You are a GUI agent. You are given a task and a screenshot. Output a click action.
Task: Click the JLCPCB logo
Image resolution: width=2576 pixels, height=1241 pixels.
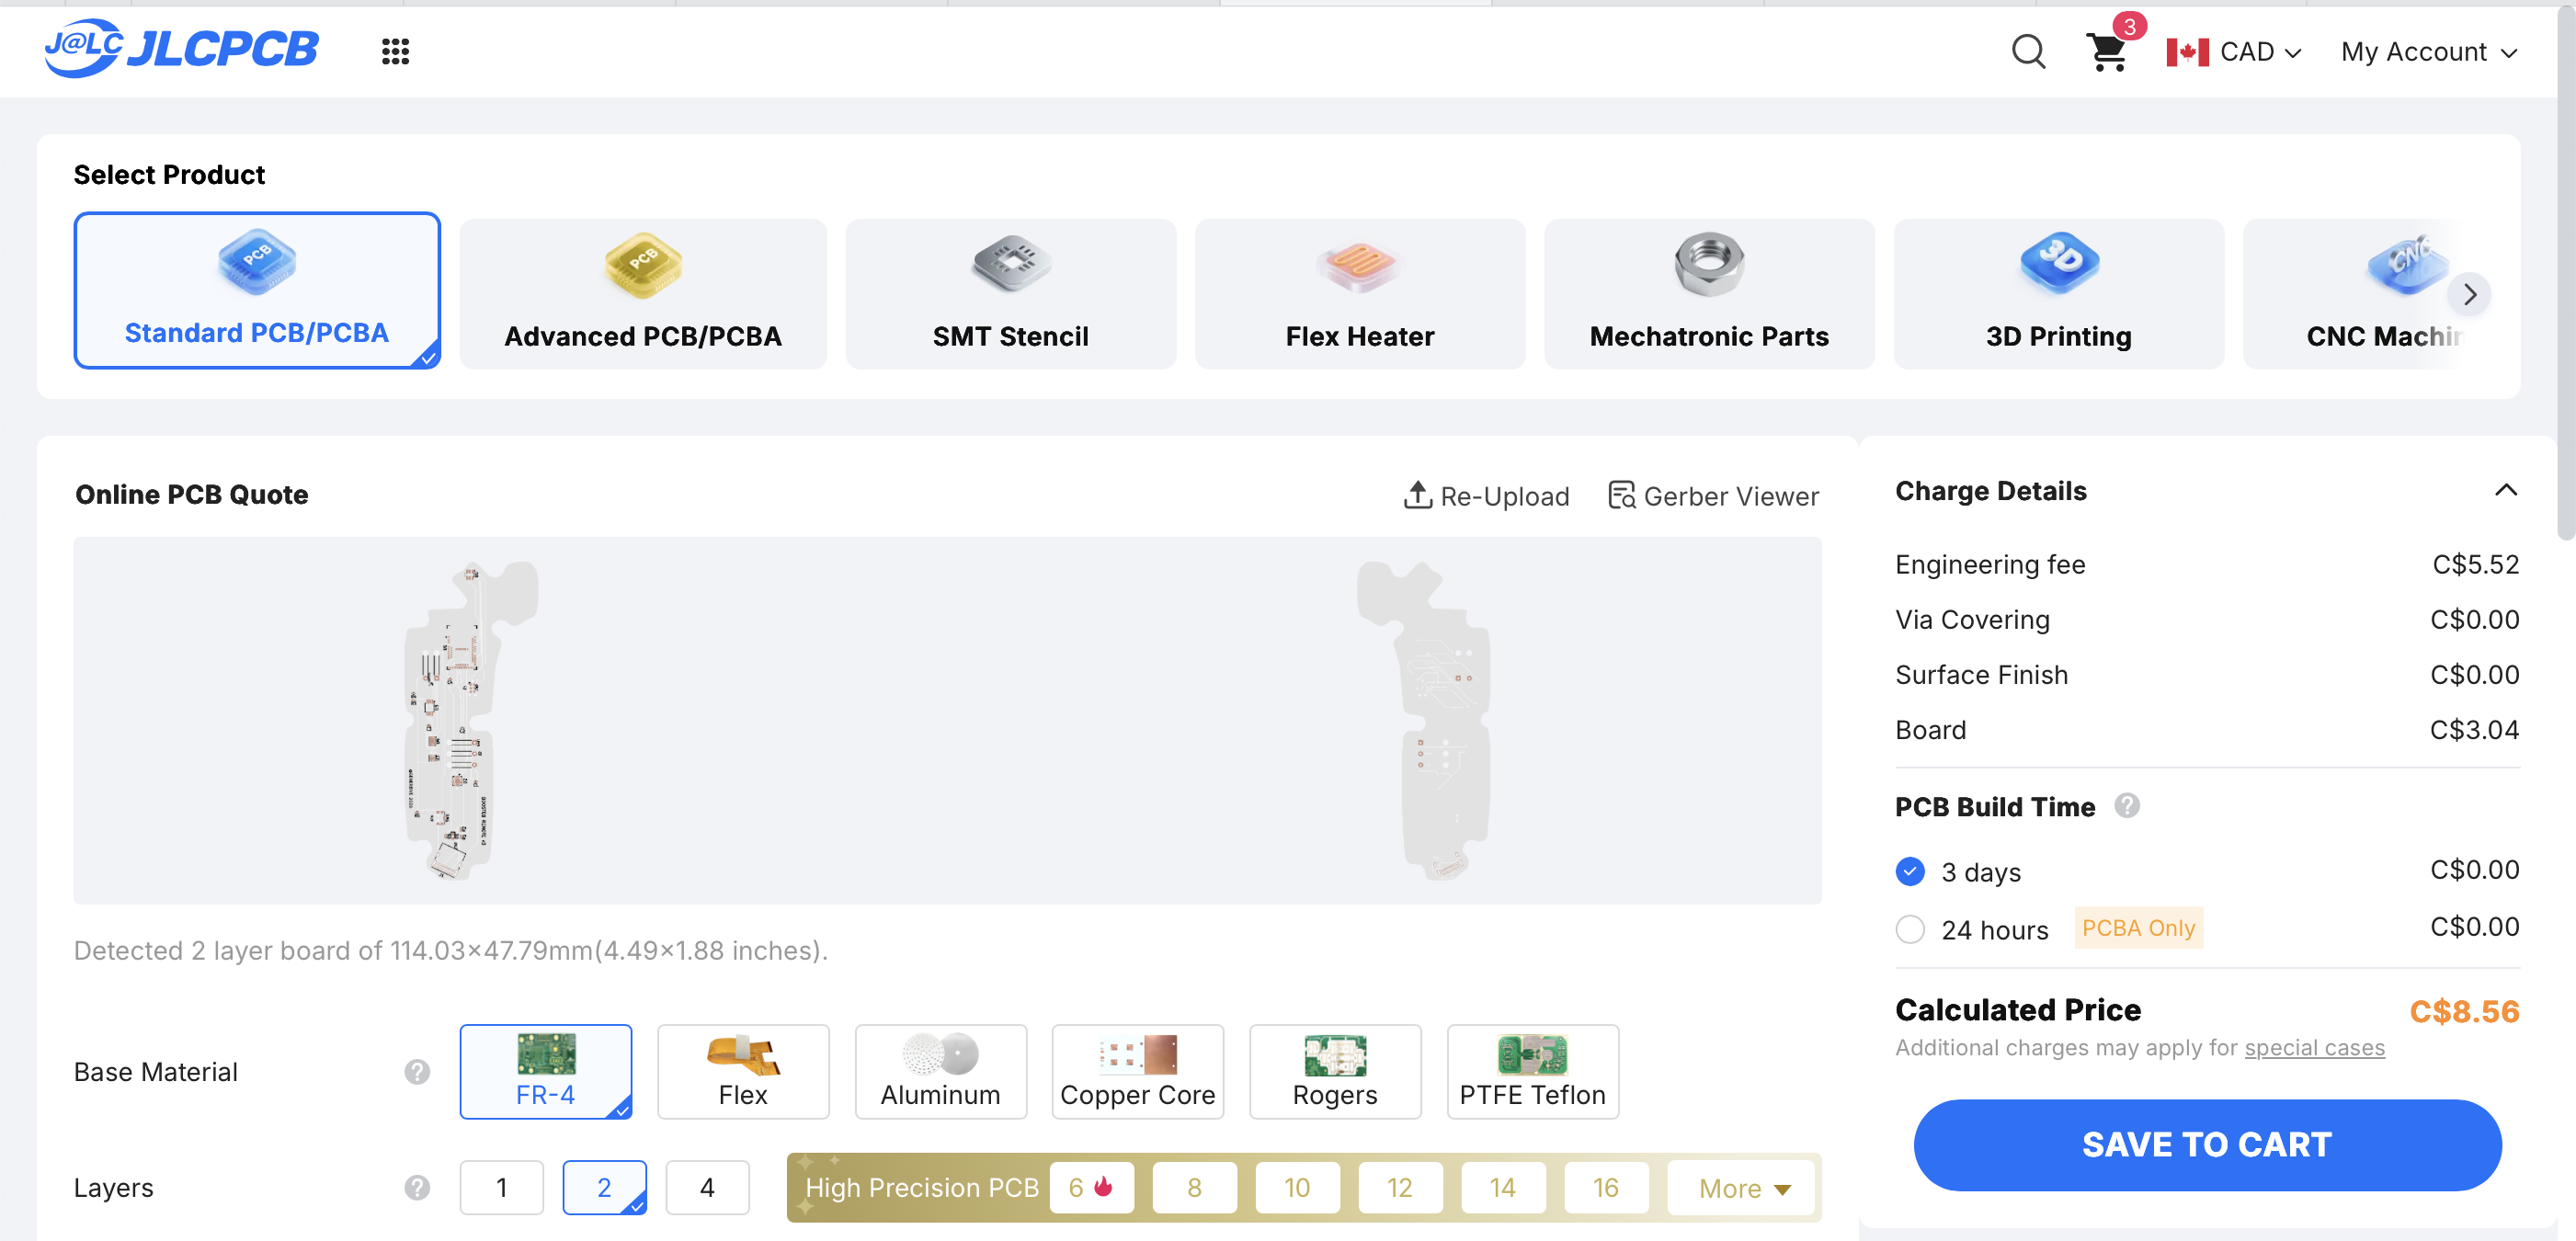tap(181, 49)
